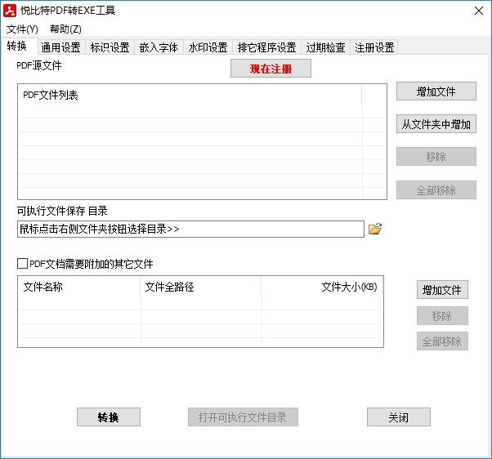Click 增加文件 beside the PDF file list
492x459 pixels.
coord(436,91)
